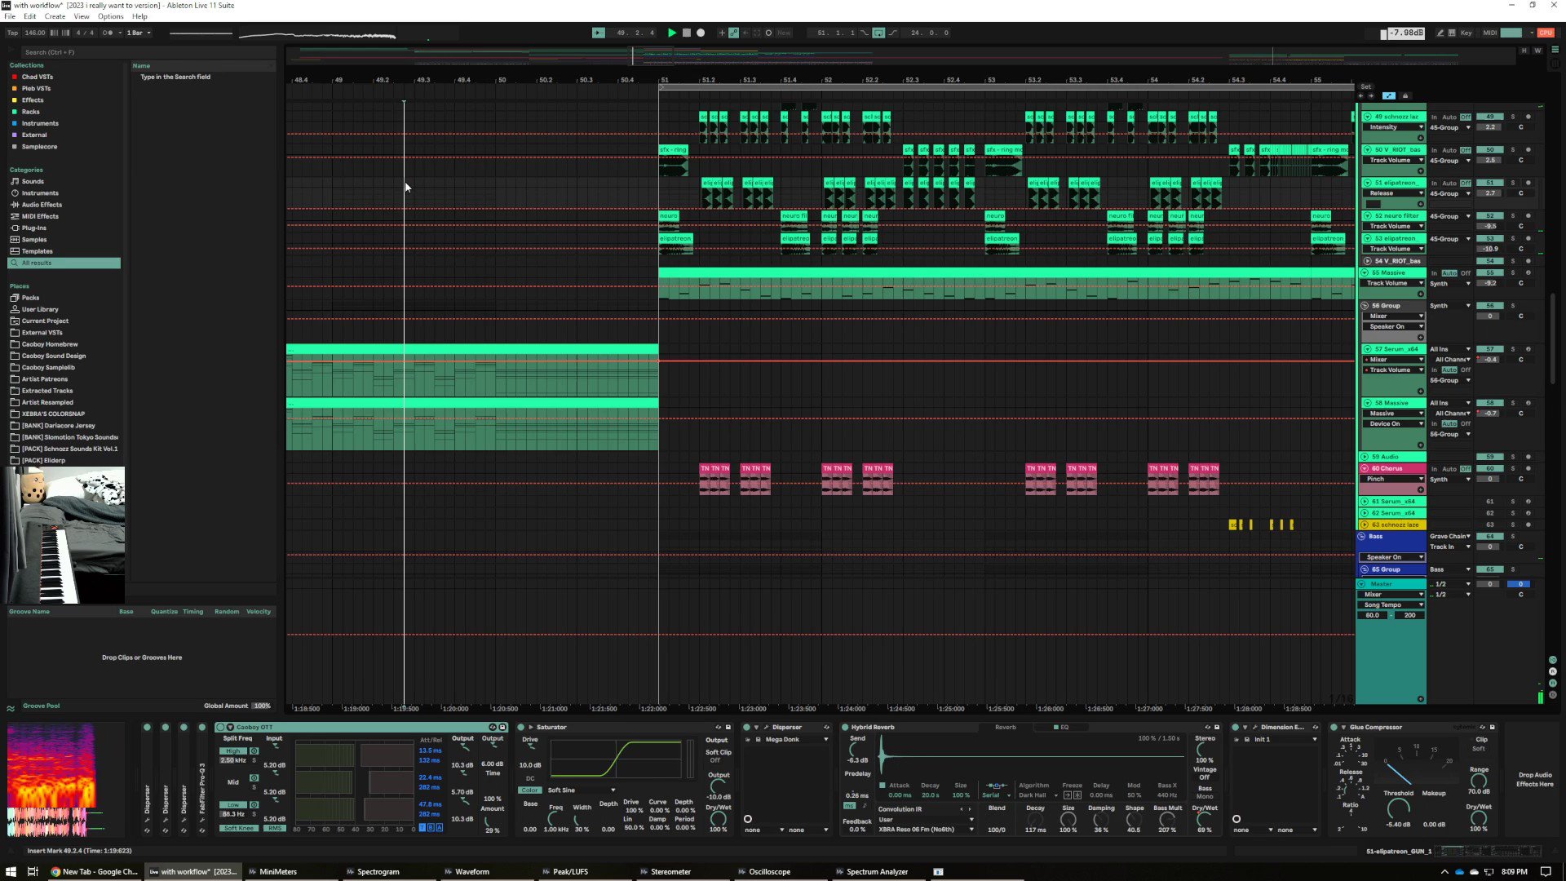1566x881 pixels.
Task: Open Oscilloscope window from taskbar
Action: [769, 871]
